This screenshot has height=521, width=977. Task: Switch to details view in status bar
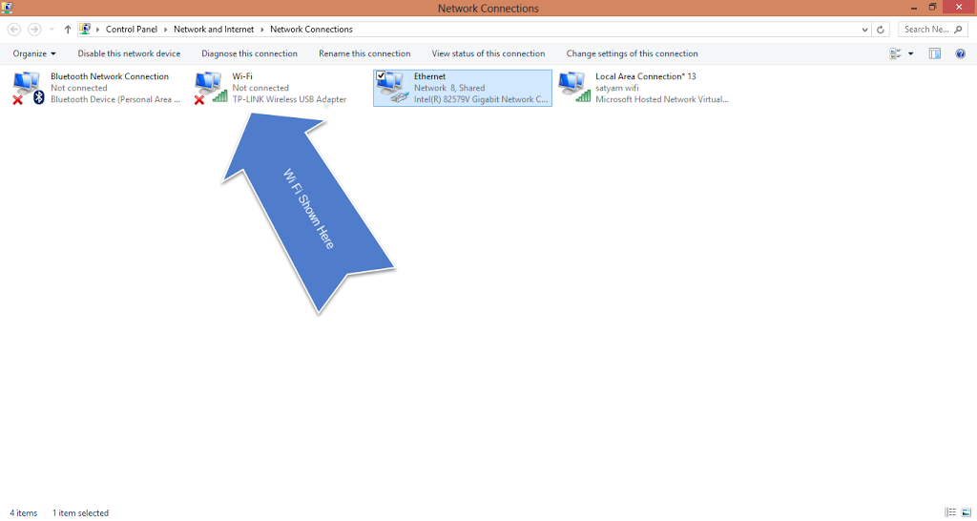pos(950,512)
